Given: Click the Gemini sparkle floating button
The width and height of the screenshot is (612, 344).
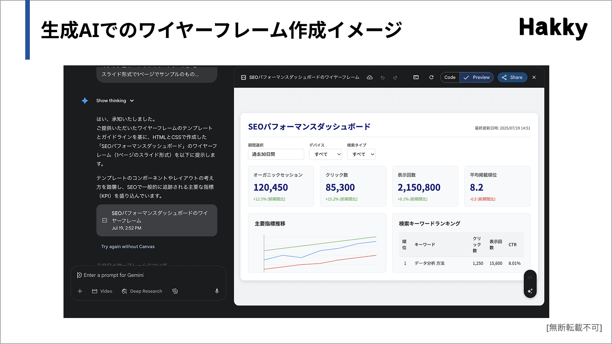Looking at the screenshot, I should pos(530,291).
